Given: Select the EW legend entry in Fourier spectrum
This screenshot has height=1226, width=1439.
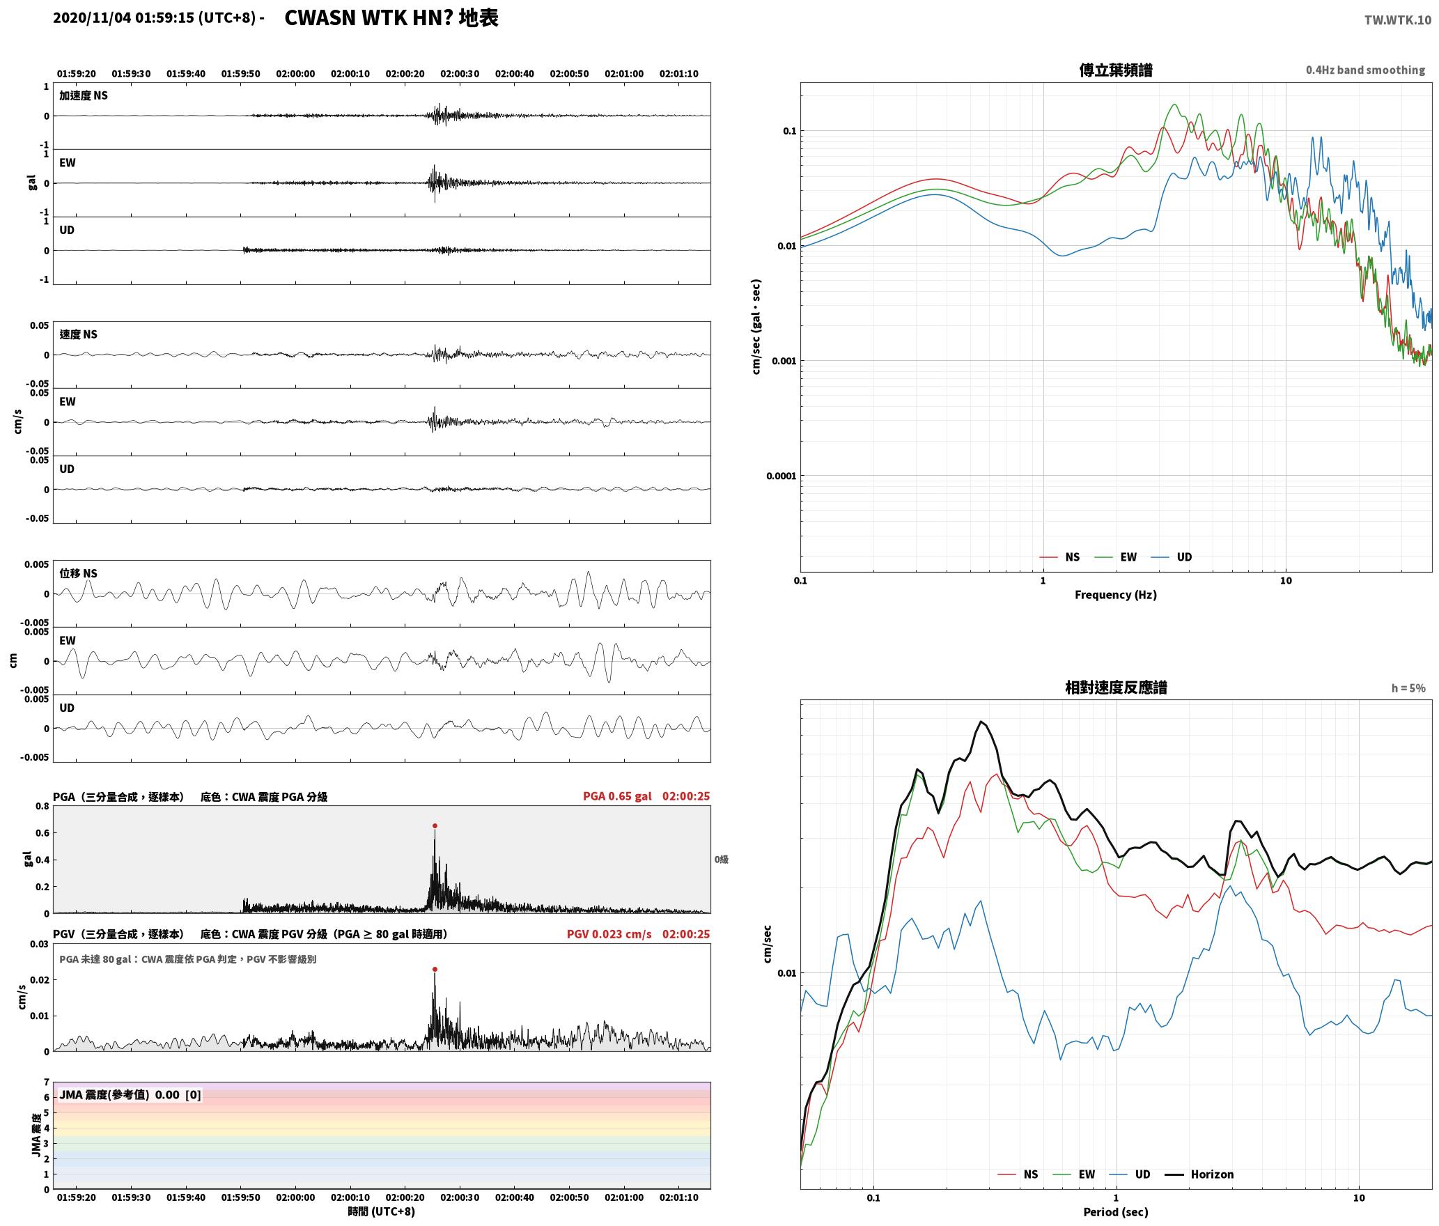Looking at the screenshot, I should [1115, 557].
